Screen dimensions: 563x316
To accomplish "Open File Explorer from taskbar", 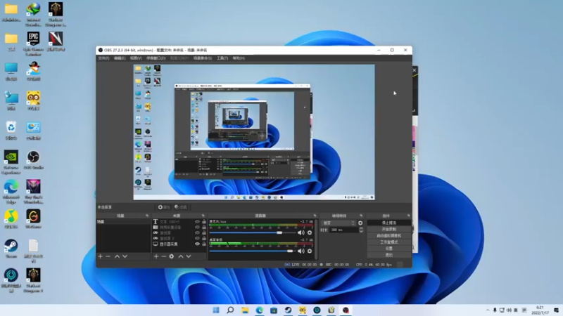I will coord(245,310).
